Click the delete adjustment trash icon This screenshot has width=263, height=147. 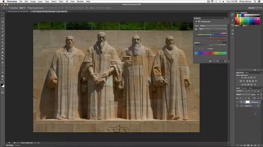(225, 61)
